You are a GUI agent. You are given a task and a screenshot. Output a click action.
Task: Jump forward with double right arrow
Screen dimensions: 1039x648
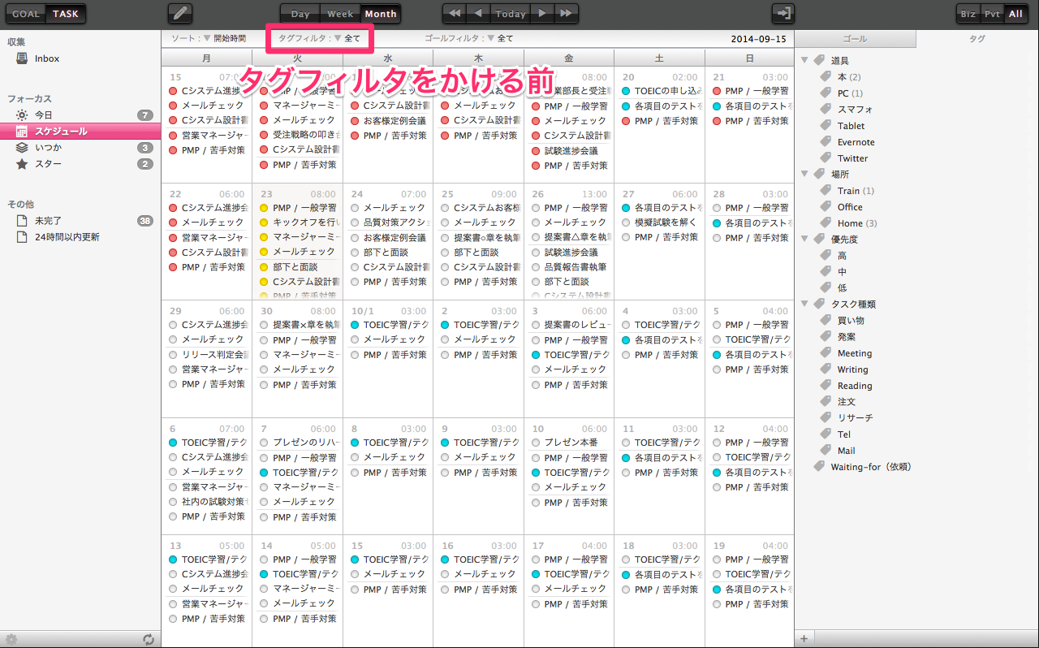click(x=566, y=13)
